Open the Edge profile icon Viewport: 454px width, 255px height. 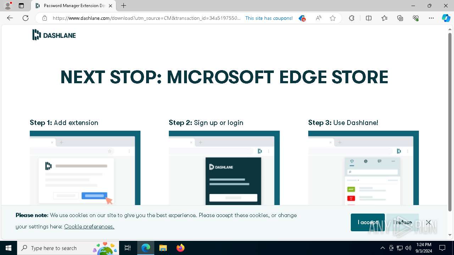[x=8, y=6]
